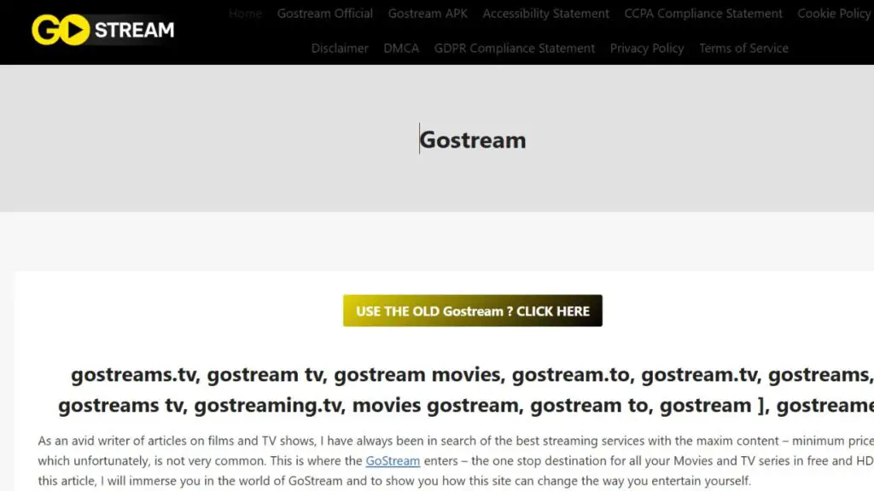Viewport: 874px width, 491px height.
Task: Click the USE THE OLD Gostream button
Action: 472,310
